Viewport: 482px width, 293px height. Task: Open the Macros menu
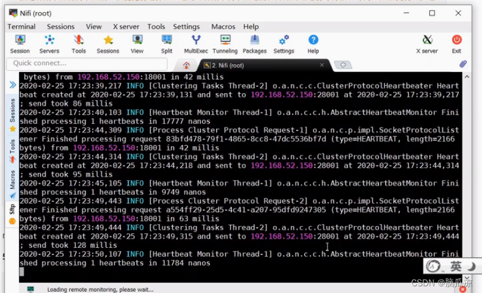click(x=223, y=27)
